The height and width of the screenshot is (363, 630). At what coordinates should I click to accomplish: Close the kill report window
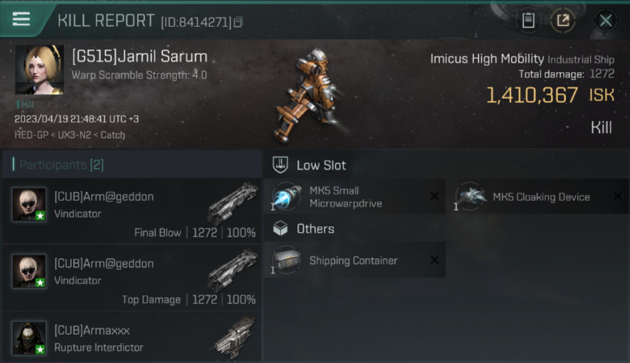(605, 20)
